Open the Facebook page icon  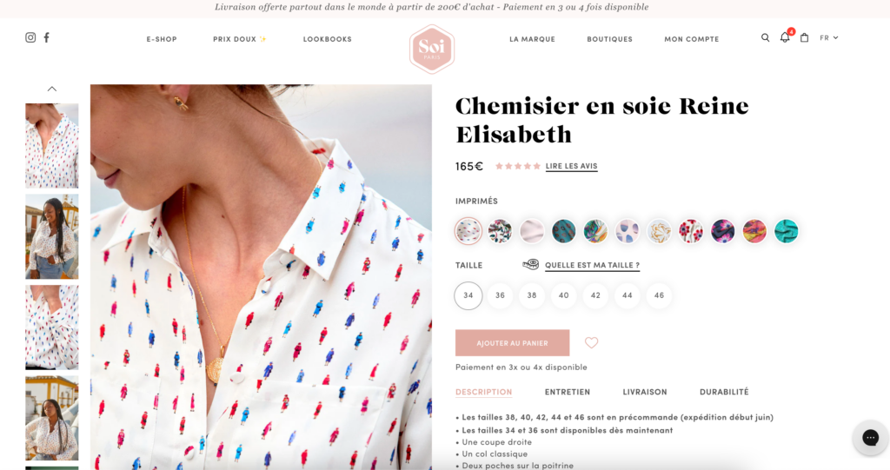click(47, 37)
